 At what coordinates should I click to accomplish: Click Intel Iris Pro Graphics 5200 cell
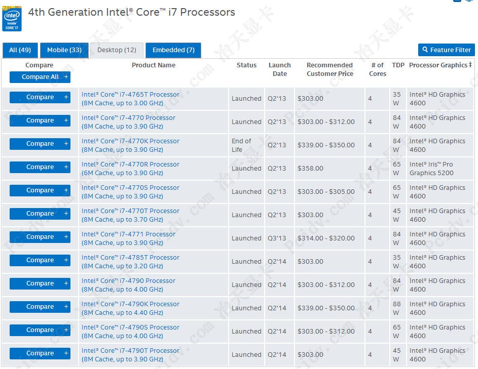click(x=431, y=169)
